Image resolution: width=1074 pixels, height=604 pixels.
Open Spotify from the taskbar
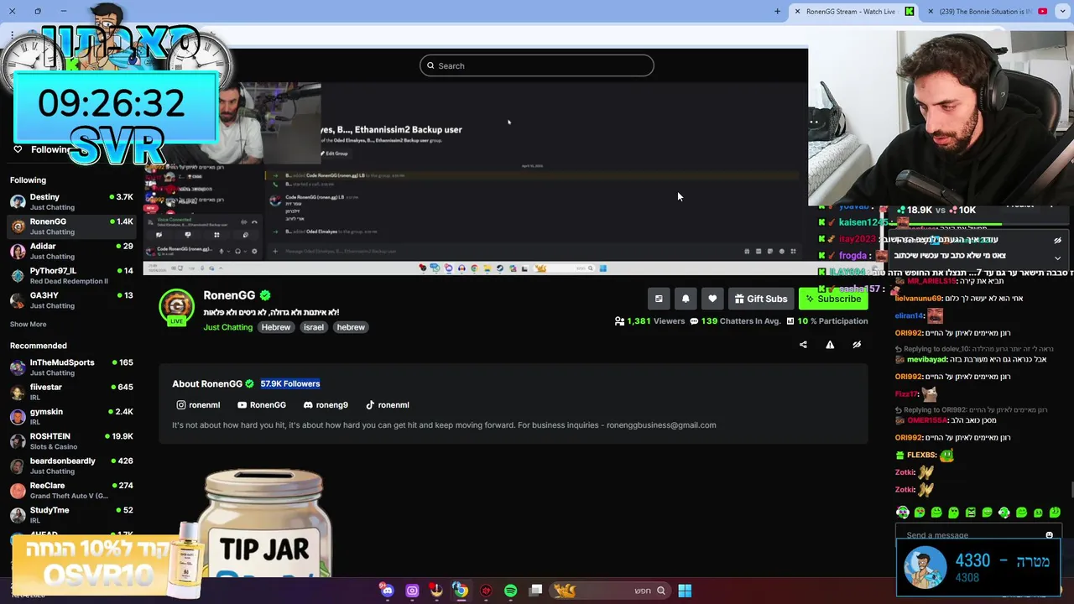[510, 591]
